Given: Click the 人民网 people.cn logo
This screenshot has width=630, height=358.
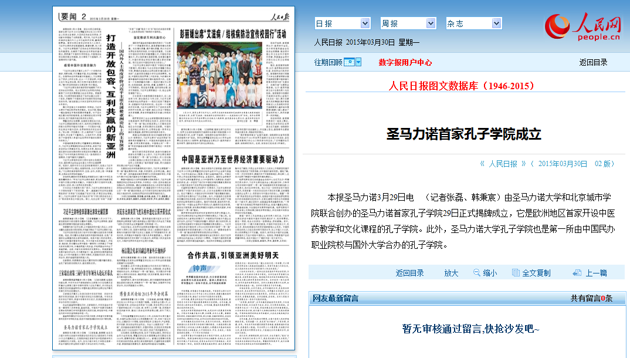Looking at the screenshot, I should tap(584, 26).
